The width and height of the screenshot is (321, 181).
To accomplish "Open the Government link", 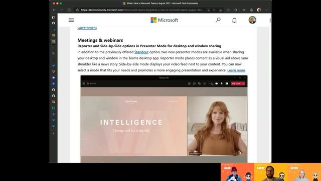I will tap(87, 28).
